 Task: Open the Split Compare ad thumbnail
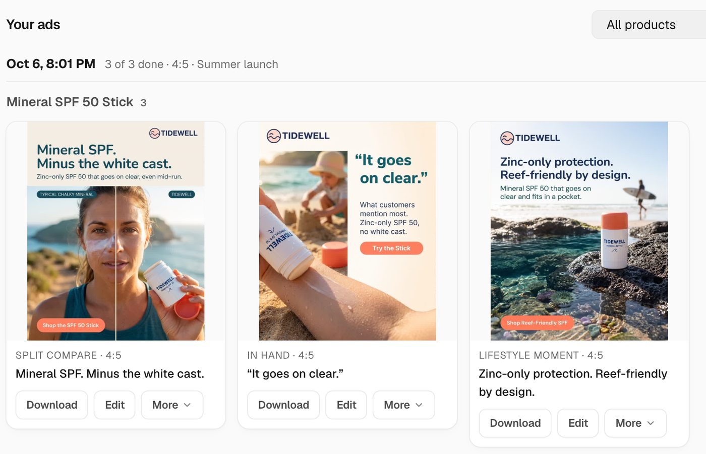point(116,231)
